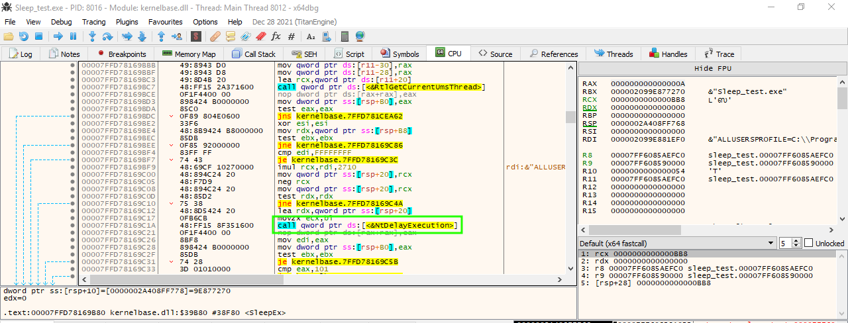
Task: Switch to the Threads tab
Action: 613,54
